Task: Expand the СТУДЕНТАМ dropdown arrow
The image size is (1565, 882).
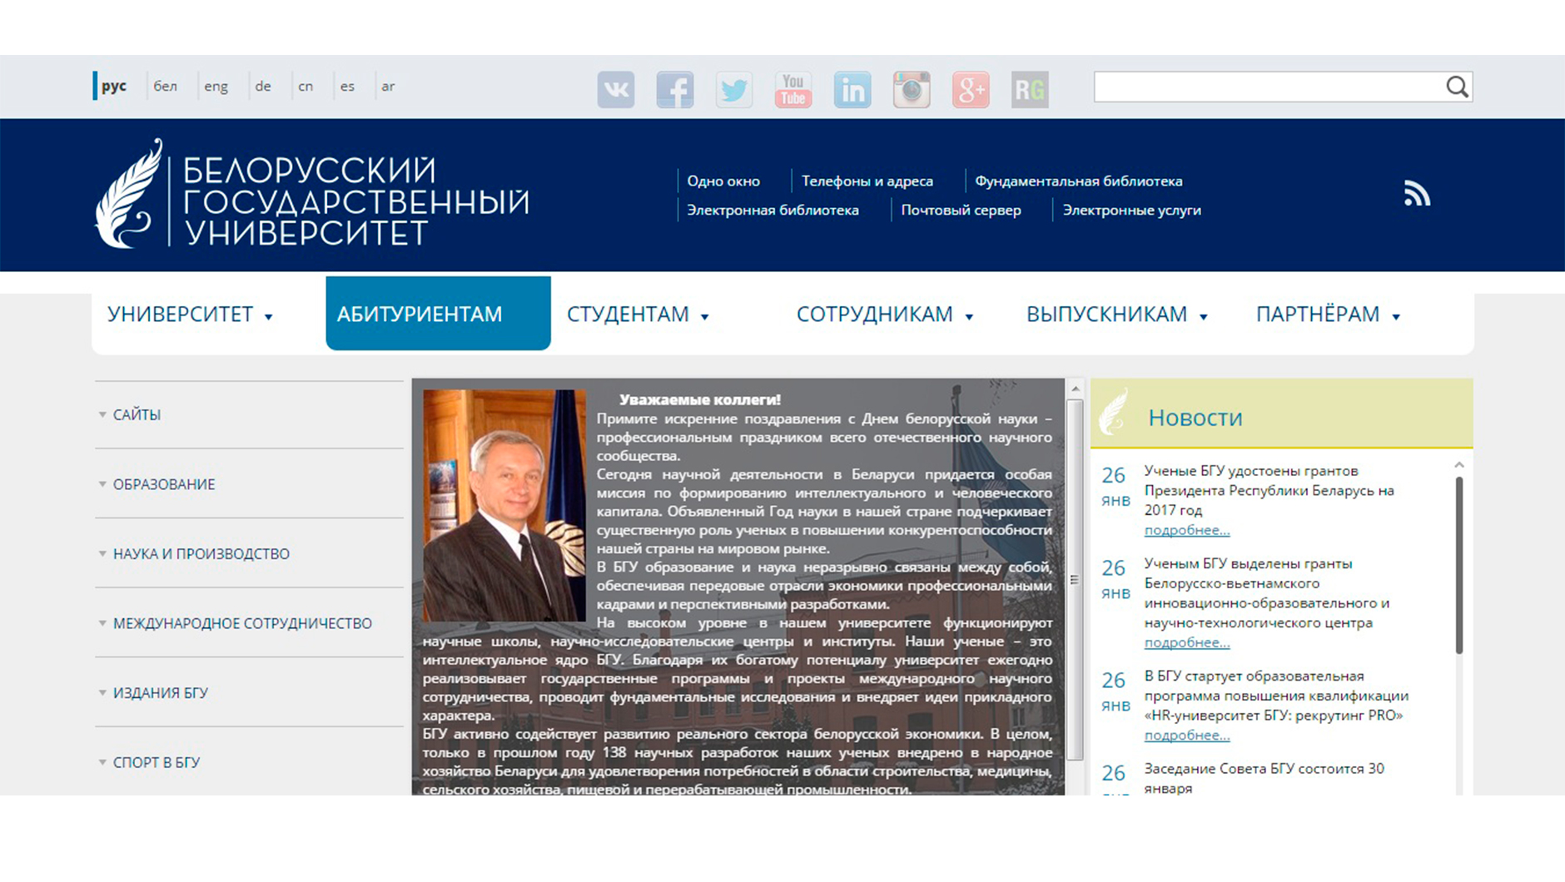Action: (x=704, y=317)
